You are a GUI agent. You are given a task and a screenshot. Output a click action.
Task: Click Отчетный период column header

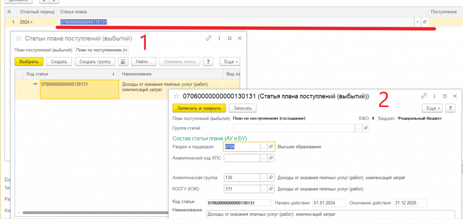tap(38, 12)
